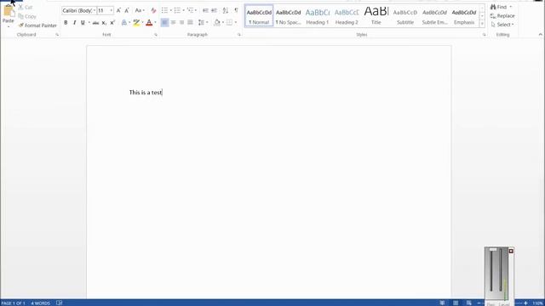The width and height of the screenshot is (545, 306).
Task: Apply the Title style
Action: pyautogui.click(x=376, y=16)
